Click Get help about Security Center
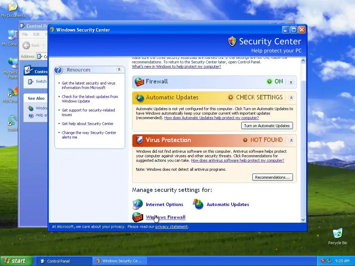 (88, 124)
